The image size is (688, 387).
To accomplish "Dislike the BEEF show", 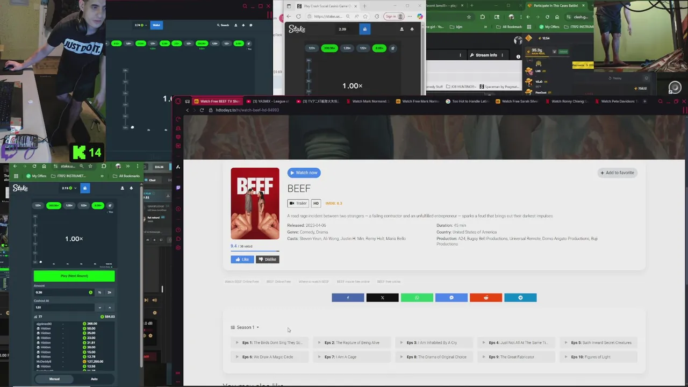I will pos(267,259).
